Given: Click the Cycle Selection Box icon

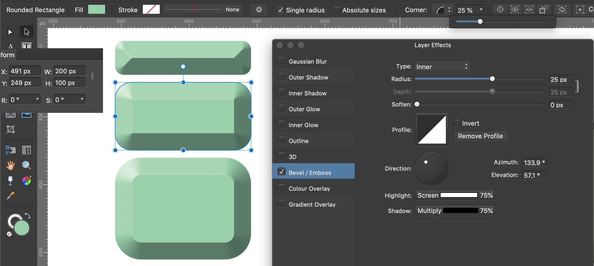Looking at the screenshot, I should point(562,10).
